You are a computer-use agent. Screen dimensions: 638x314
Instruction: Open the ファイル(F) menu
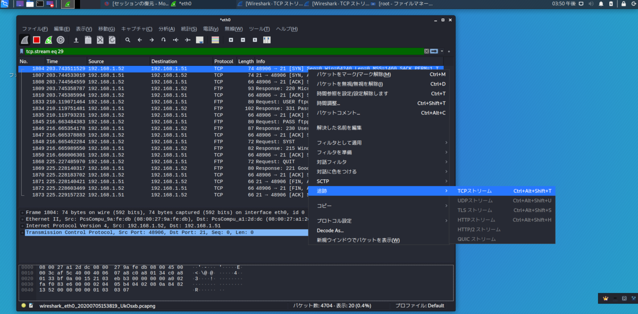(35, 29)
